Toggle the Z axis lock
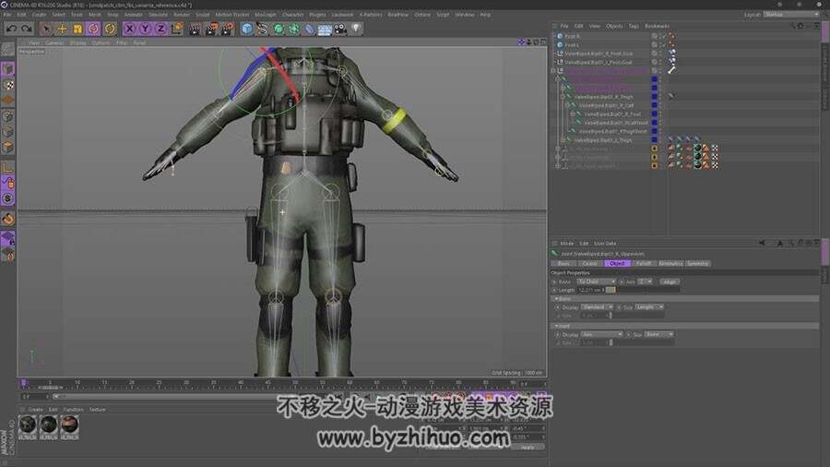Screen dimensions: 830x467 tap(160, 29)
